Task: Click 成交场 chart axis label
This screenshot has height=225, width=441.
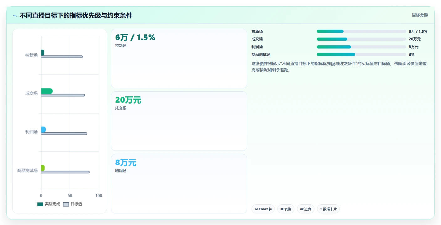Action: pyautogui.click(x=31, y=94)
